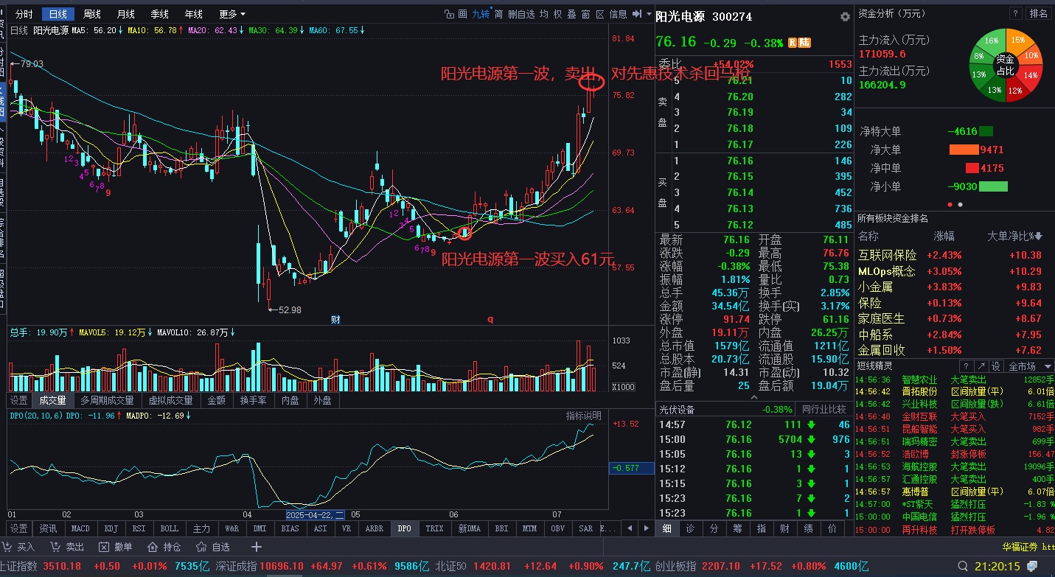Open the 排名 ranking button
1055x577 pixels.
1038,13
